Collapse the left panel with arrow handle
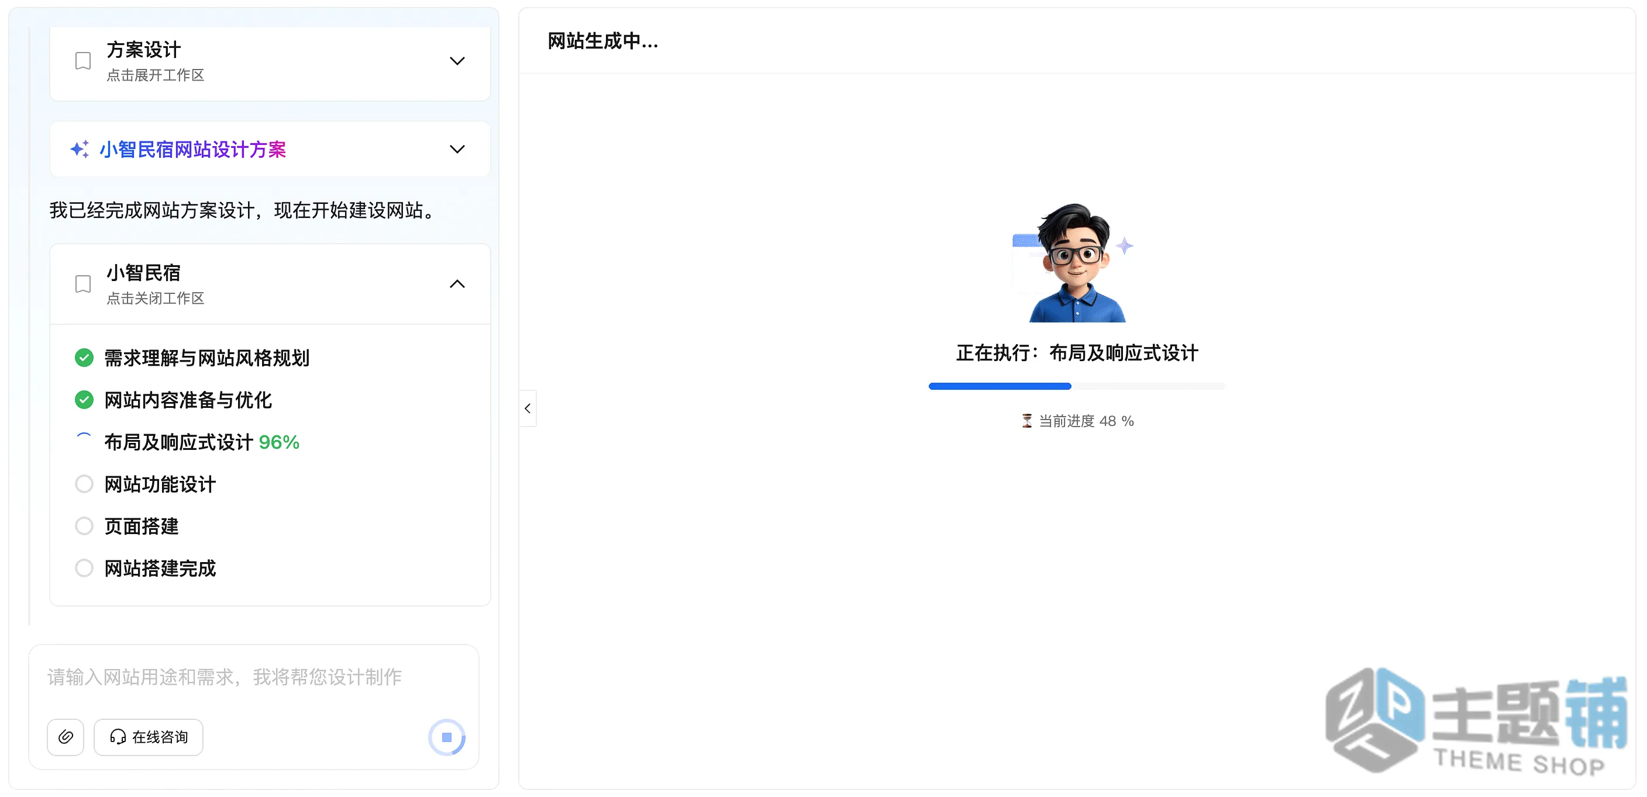 (528, 408)
